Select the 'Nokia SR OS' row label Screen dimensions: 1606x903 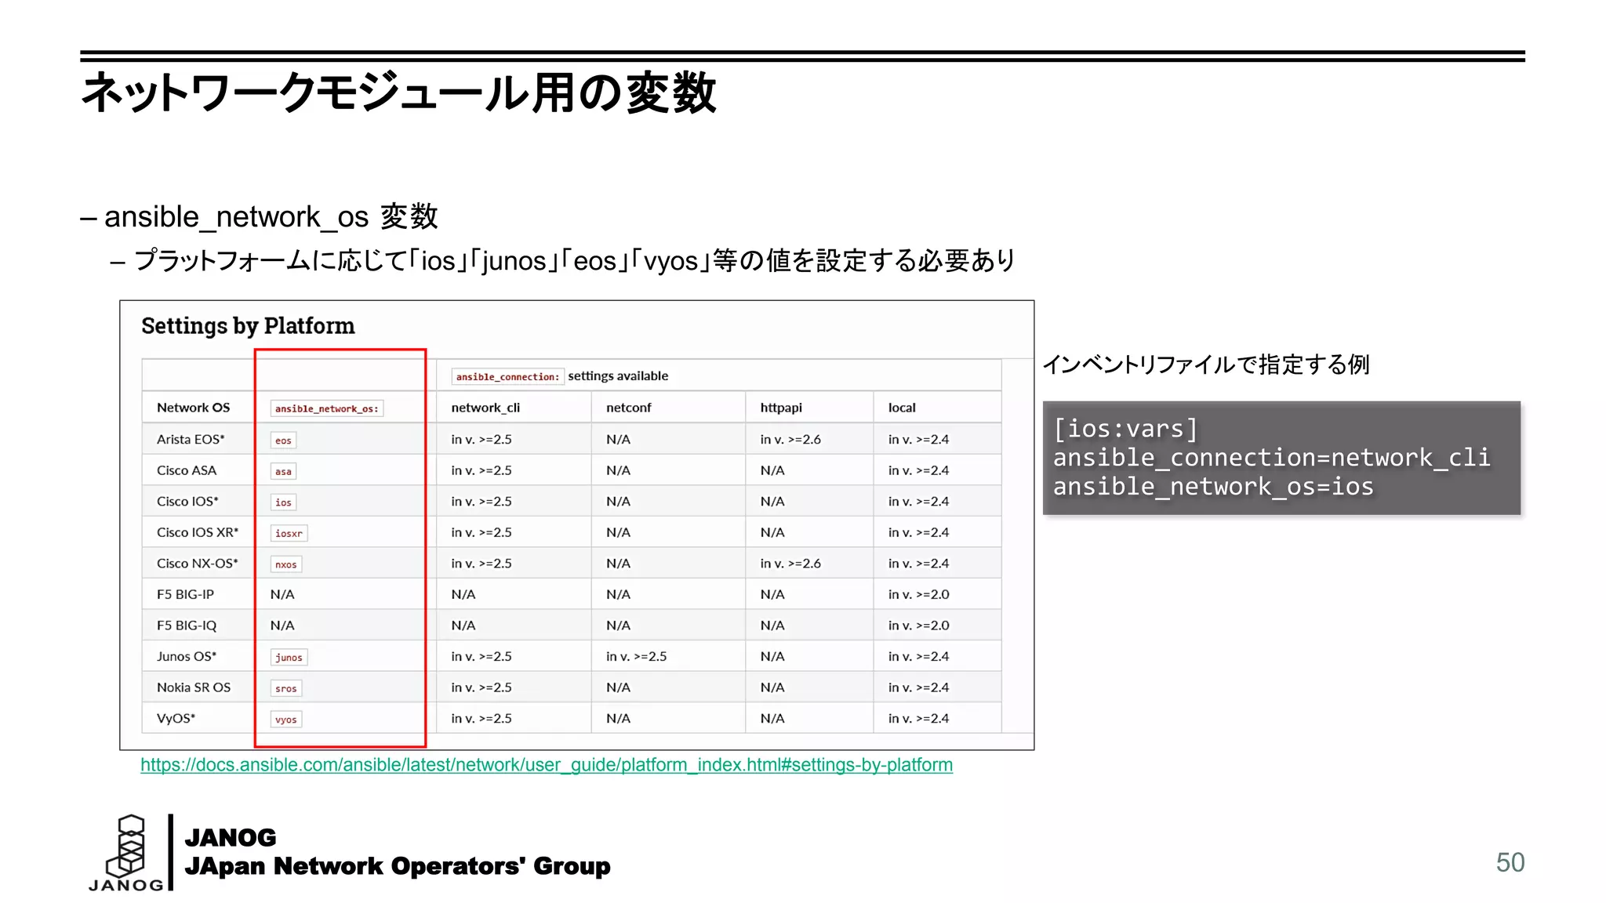194,687
